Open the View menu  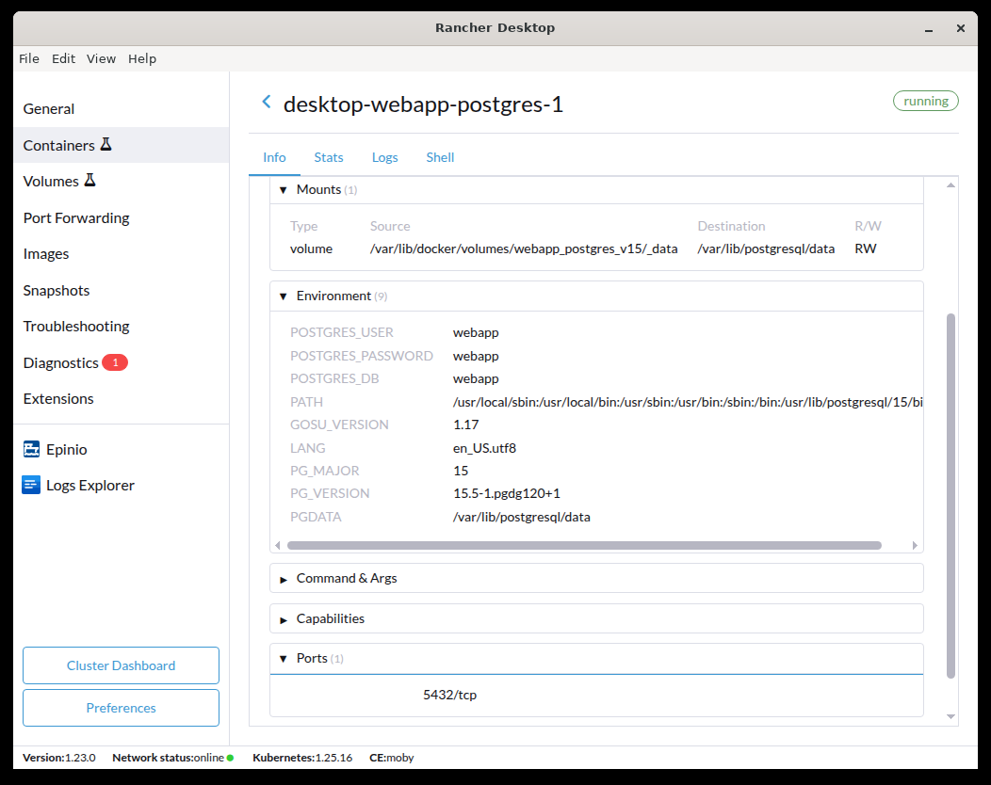pyautogui.click(x=101, y=58)
